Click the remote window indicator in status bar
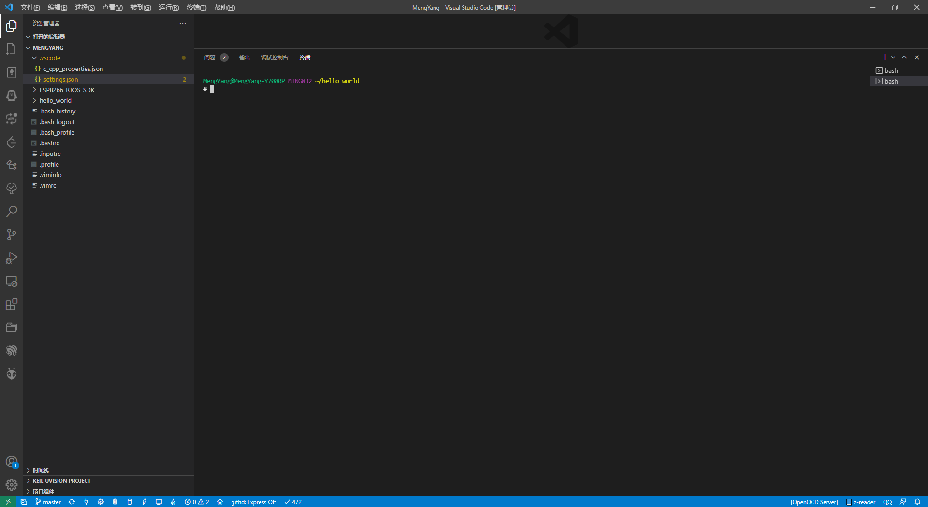Image resolution: width=928 pixels, height=507 pixels. pos(8,502)
